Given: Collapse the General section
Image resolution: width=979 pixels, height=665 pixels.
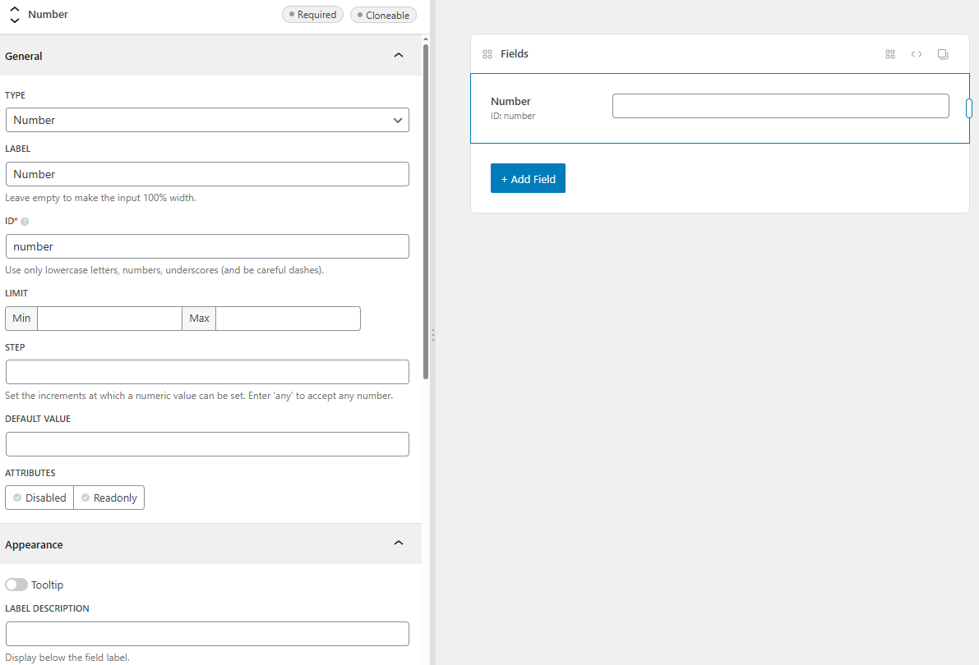Looking at the screenshot, I should coord(399,56).
